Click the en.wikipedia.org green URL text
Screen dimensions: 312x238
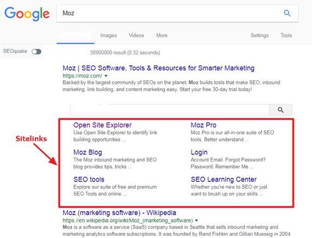pos(128,221)
